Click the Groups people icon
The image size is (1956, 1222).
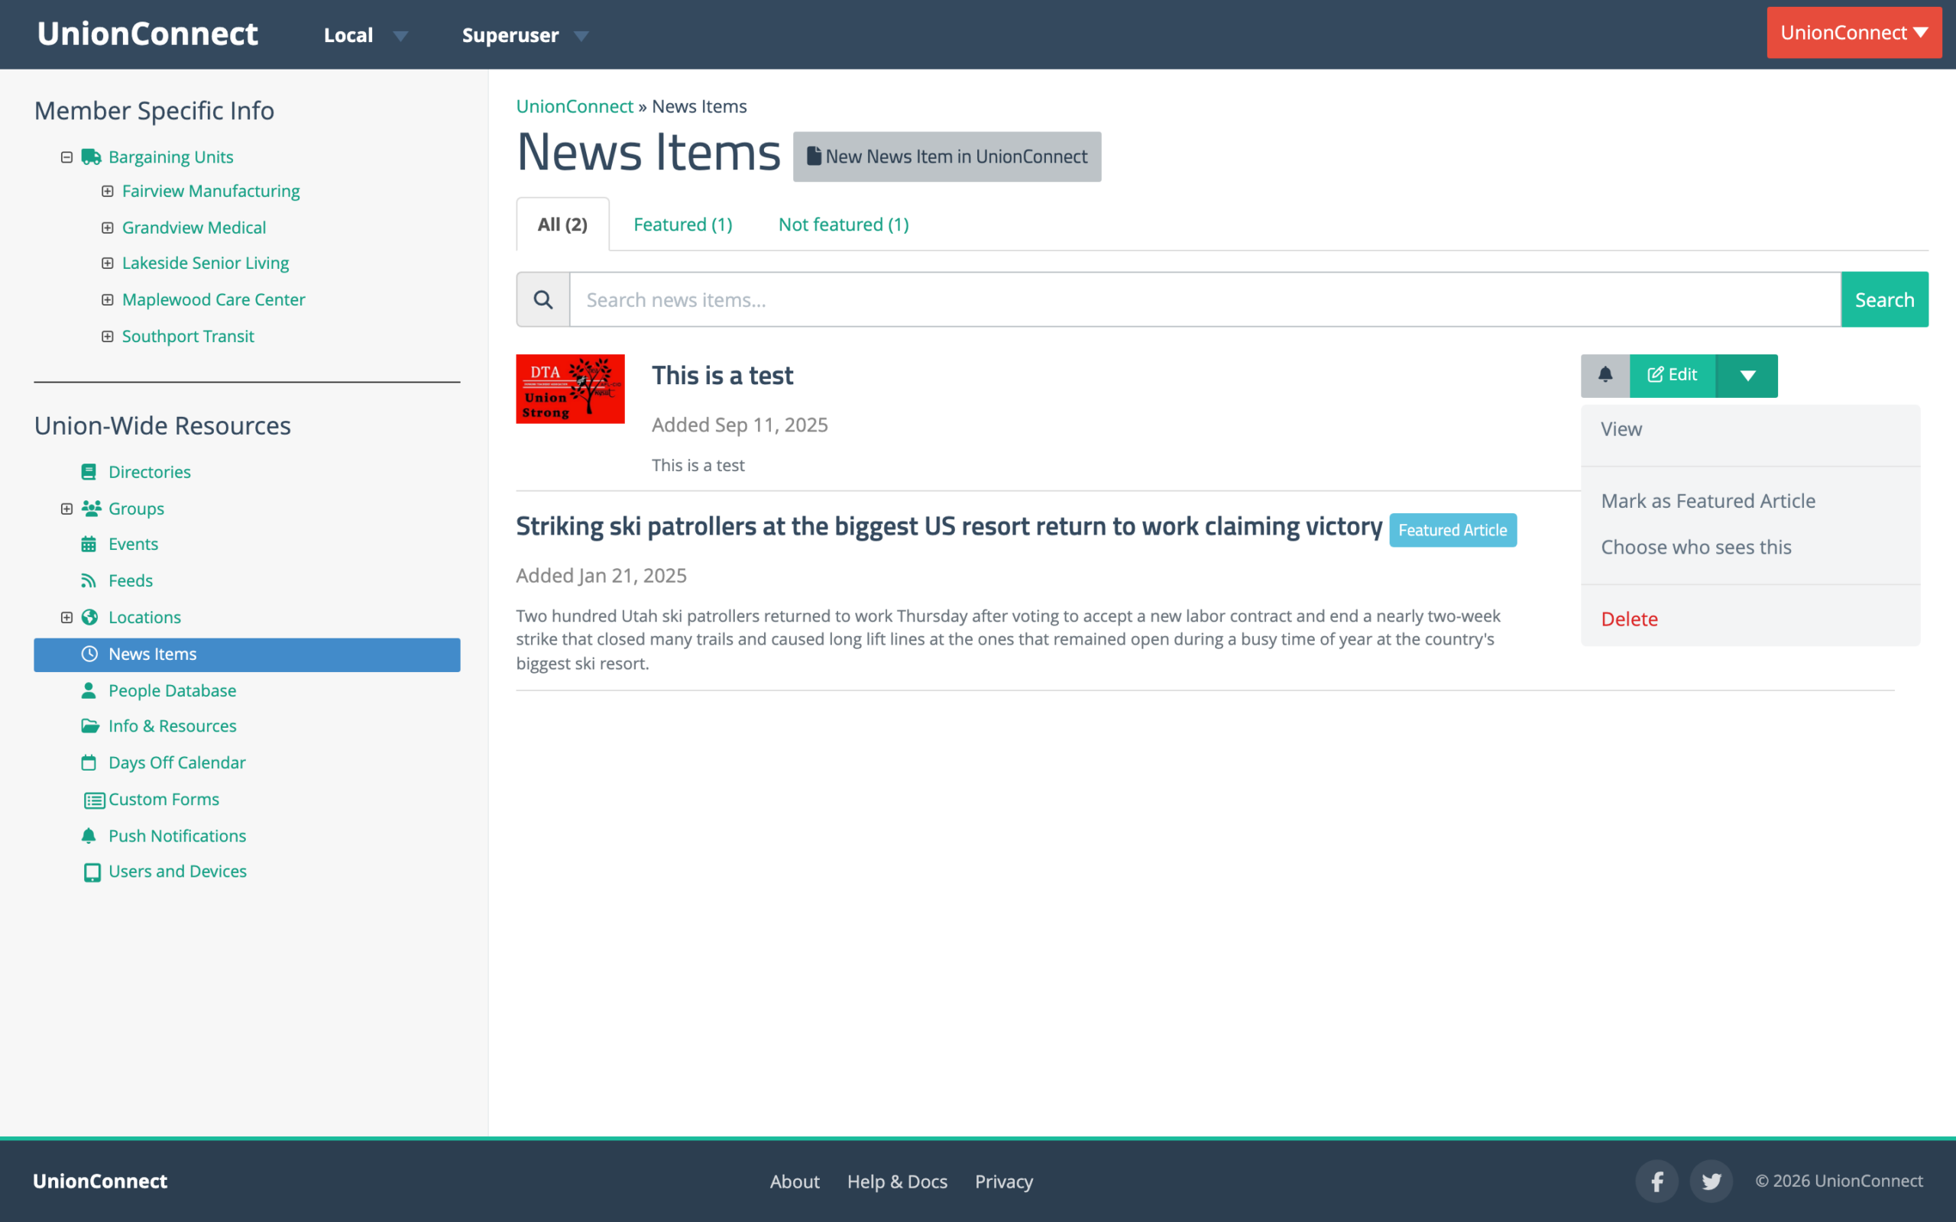[x=92, y=509]
